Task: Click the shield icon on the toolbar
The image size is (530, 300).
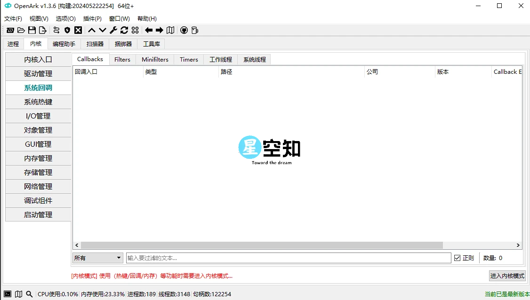Action: (67, 30)
